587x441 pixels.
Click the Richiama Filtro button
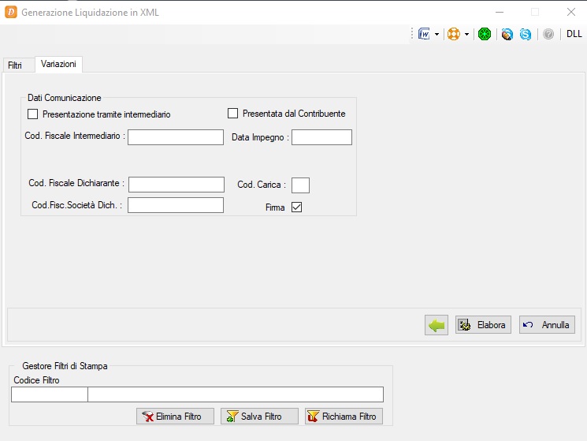344,417
